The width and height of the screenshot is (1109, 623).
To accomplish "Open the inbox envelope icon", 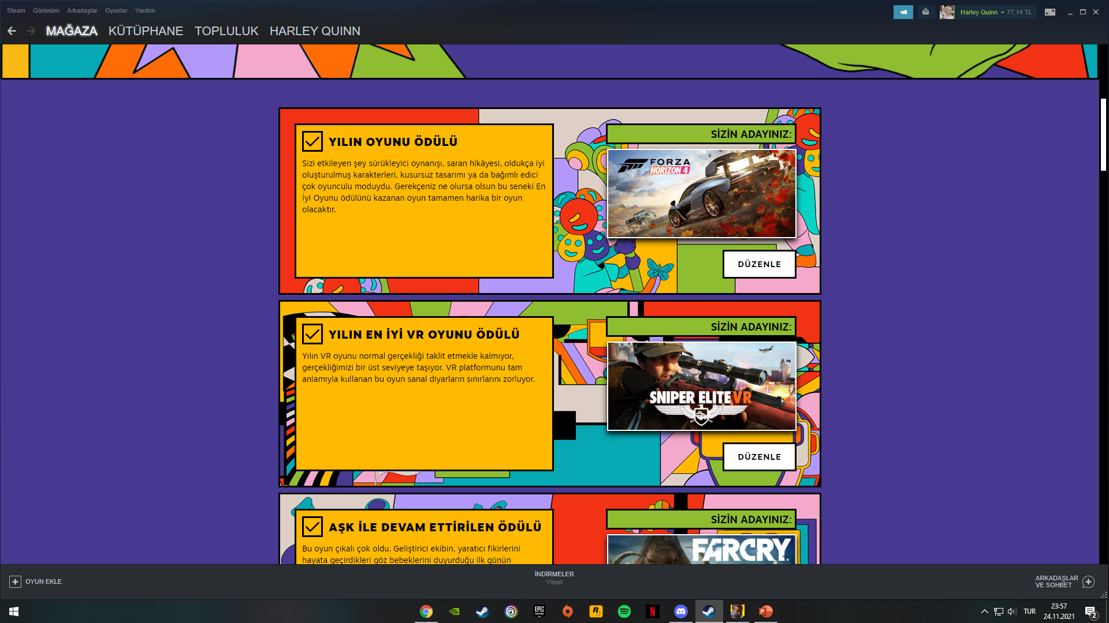I will click(926, 12).
